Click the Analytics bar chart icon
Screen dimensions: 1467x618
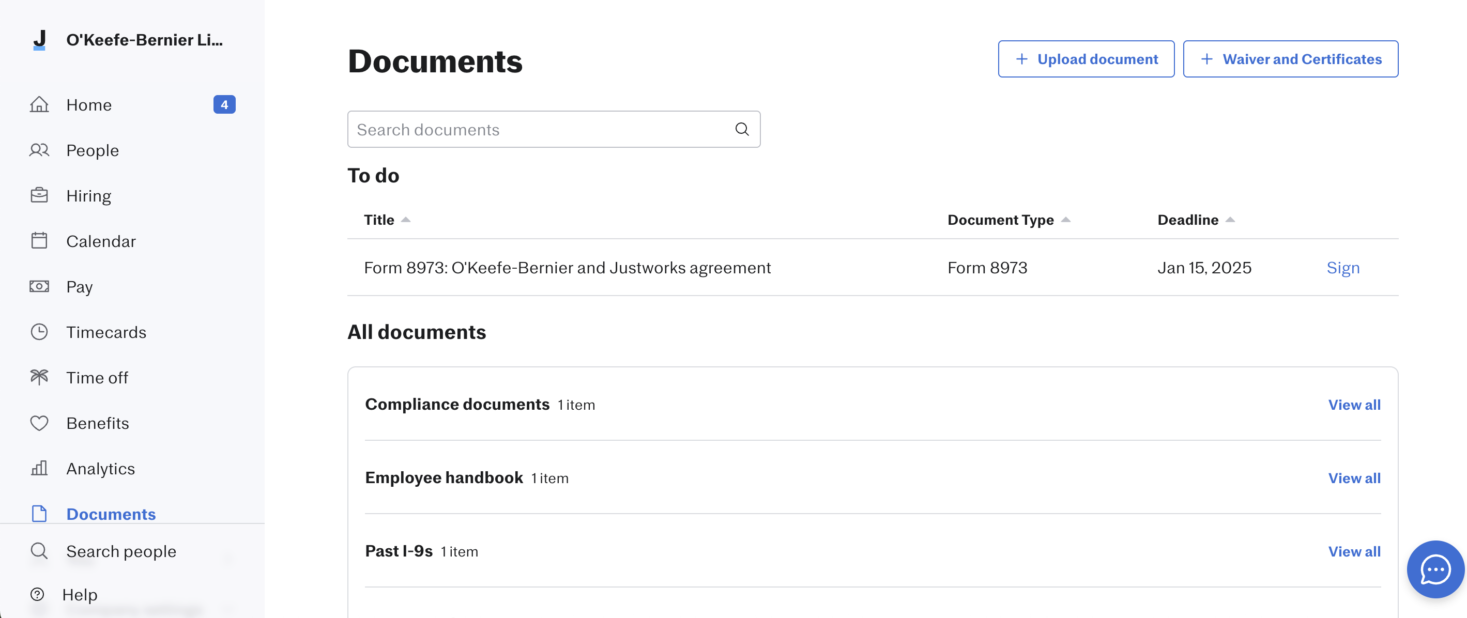(39, 468)
